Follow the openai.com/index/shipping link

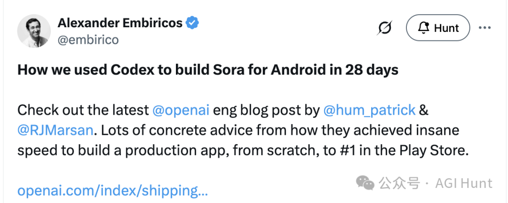pyautogui.click(x=112, y=190)
